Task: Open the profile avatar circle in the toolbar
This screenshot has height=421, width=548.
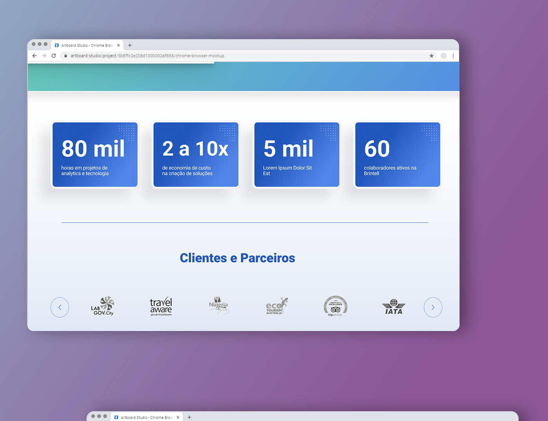Action: point(443,56)
